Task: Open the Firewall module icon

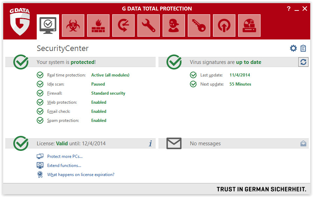Action: click(x=98, y=25)
